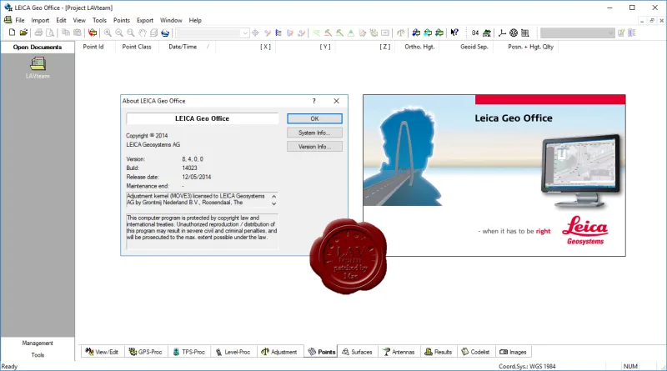Click the Zoom In magnifier icon

coord(108,33)
